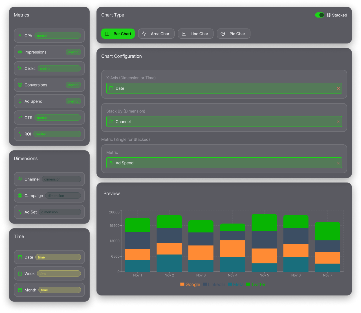Click the waveform icon next to ROI
Screen dimensions: 361x313
20,134
